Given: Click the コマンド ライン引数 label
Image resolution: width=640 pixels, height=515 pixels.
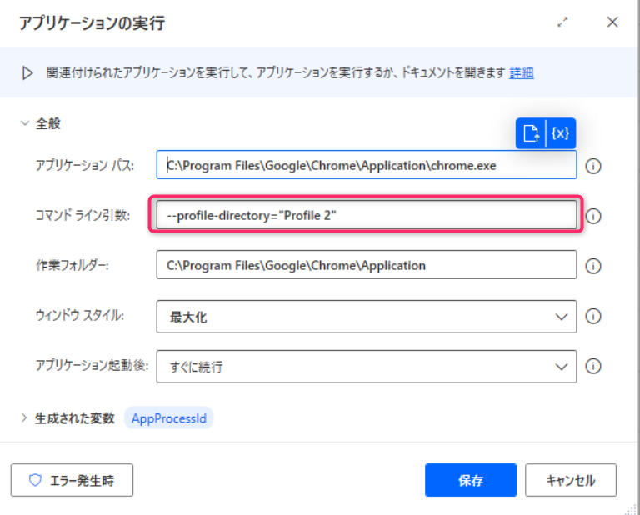Looking at the screenshot, I should [82, 215].
